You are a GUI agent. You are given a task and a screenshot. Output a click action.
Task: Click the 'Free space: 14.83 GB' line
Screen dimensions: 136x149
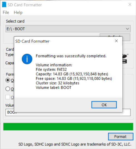(74, 79)
